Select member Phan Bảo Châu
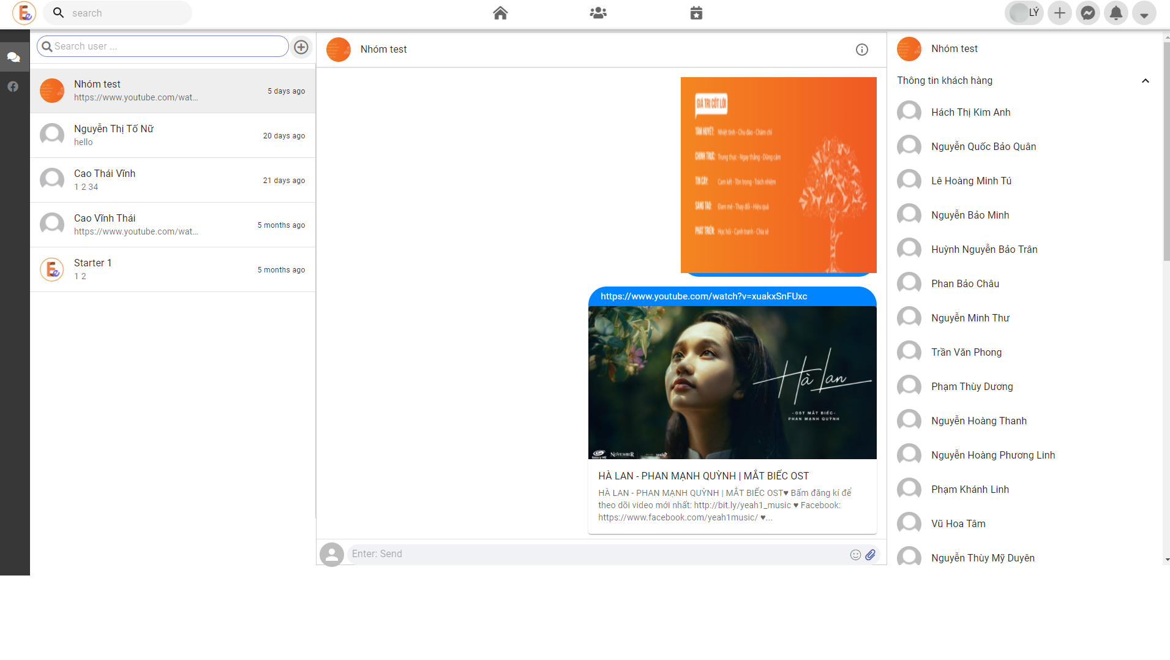The height and width of the screenshot is (660, 1170). tap(1026, 283)
